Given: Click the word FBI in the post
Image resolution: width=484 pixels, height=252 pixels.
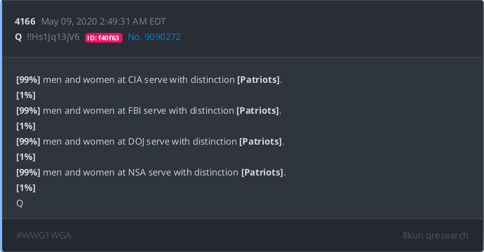Looking at the screenshot, I should point(134,111).
